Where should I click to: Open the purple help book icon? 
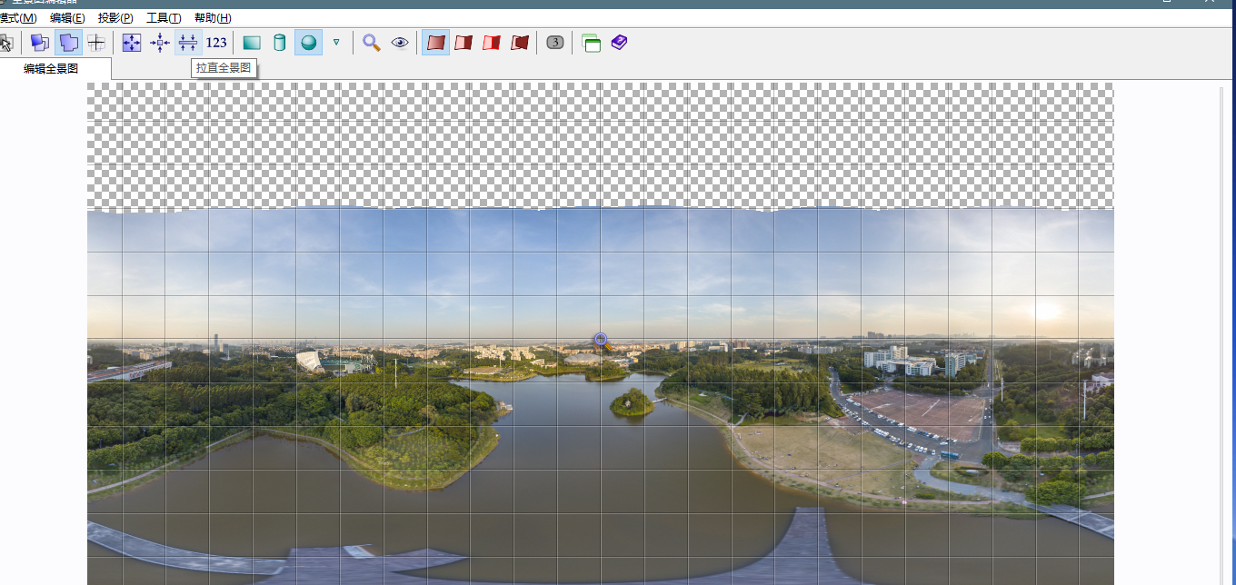click(619, 42)
